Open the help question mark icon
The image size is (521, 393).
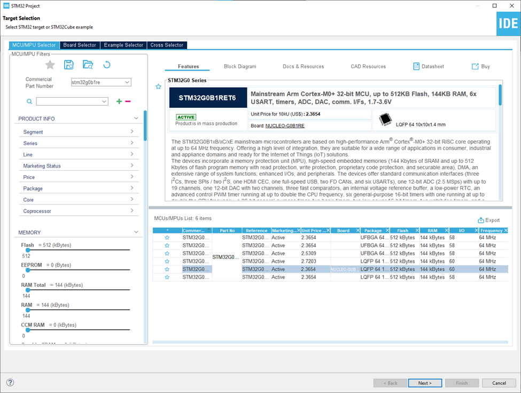(10, 382)
